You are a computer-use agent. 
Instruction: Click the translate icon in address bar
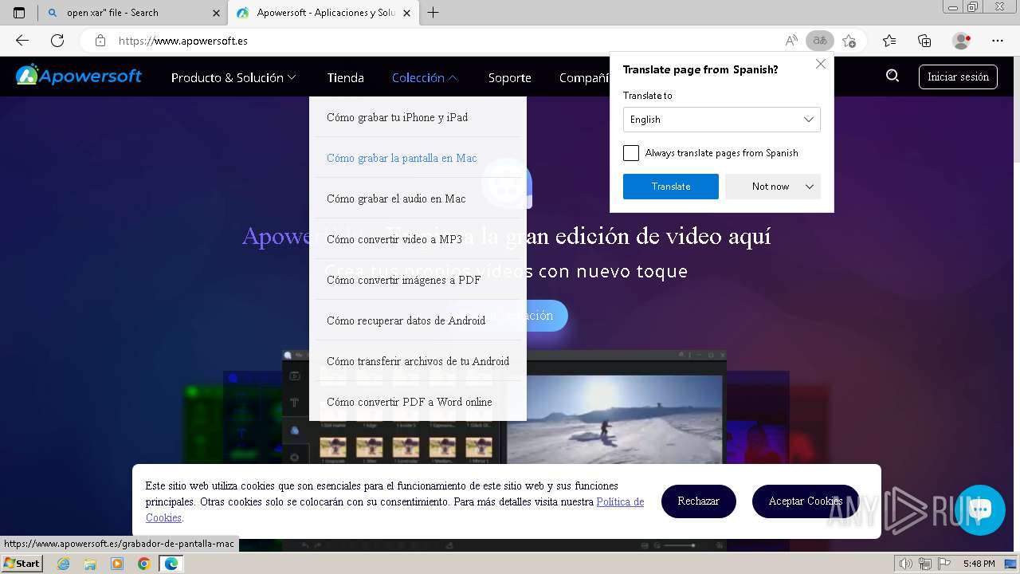819,41
